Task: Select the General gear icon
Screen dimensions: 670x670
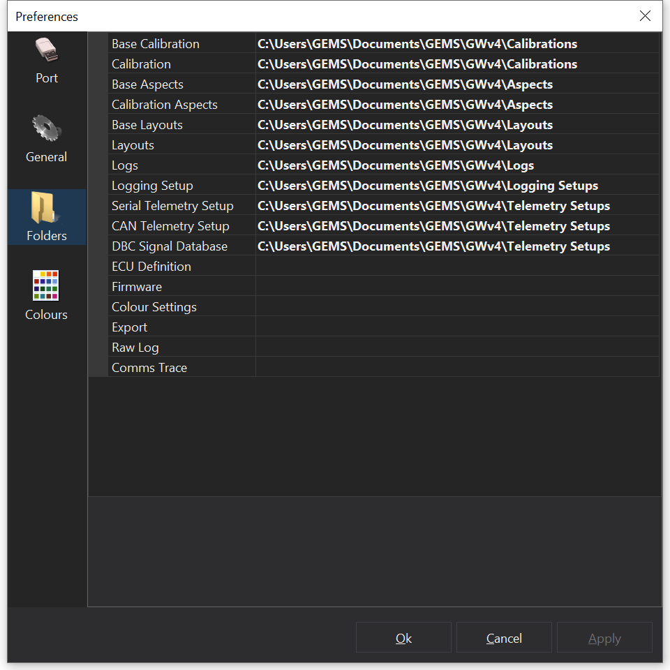Action: point(47,131)
